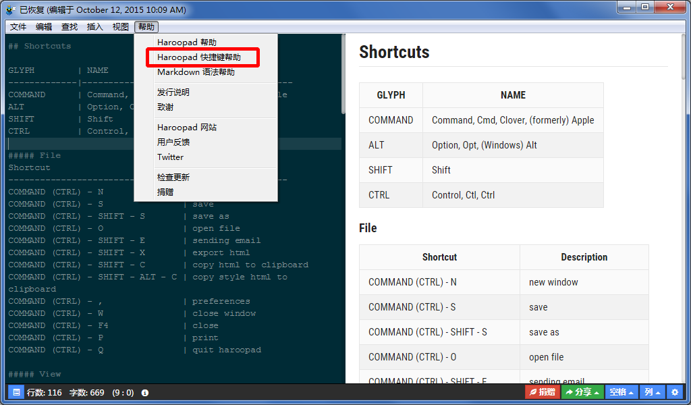
Task: Click the (9 : 0) cursor position
Action: tap(123, 393)
